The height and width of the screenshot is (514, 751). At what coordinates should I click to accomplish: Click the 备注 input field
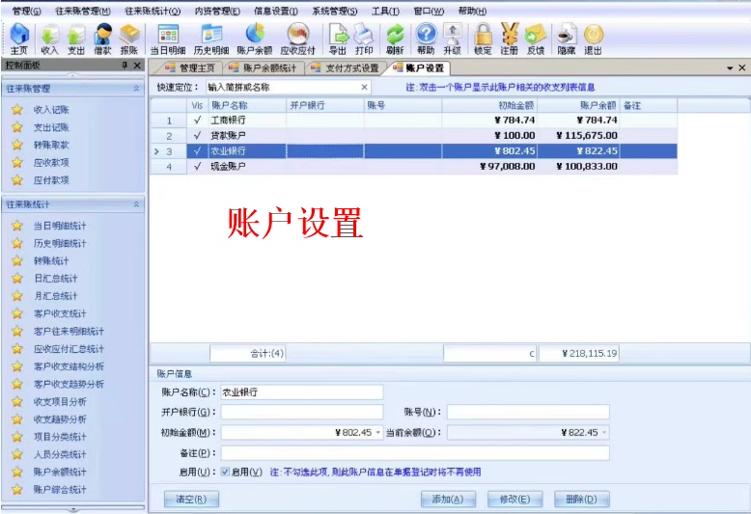point(415,452)
